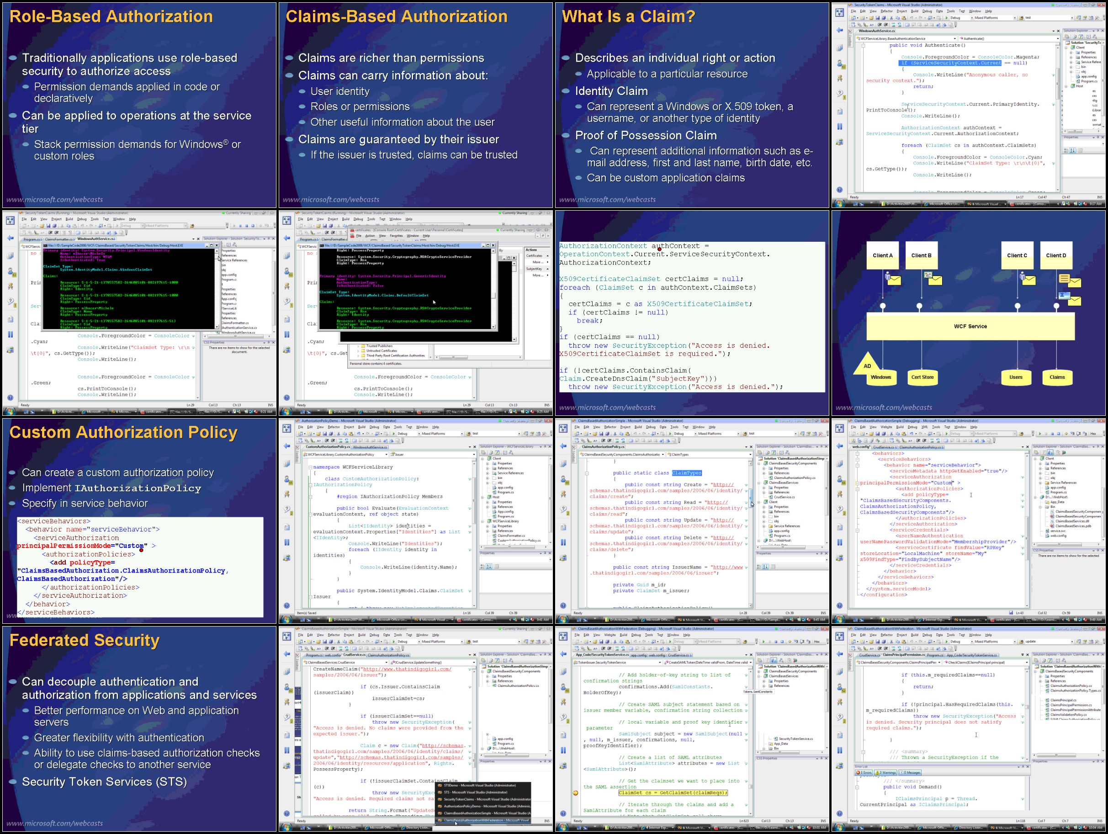Click blue back arrow in AuthorizationPolicyDemo sharing sidebar

coord(287,446)
